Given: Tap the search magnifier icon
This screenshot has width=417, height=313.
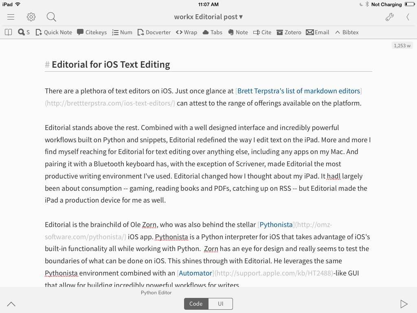Looking at the screenshot, I should [x=51, y=17].
